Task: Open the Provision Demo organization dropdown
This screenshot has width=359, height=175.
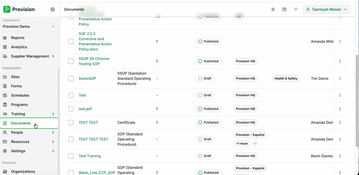Action: point(29,26)
